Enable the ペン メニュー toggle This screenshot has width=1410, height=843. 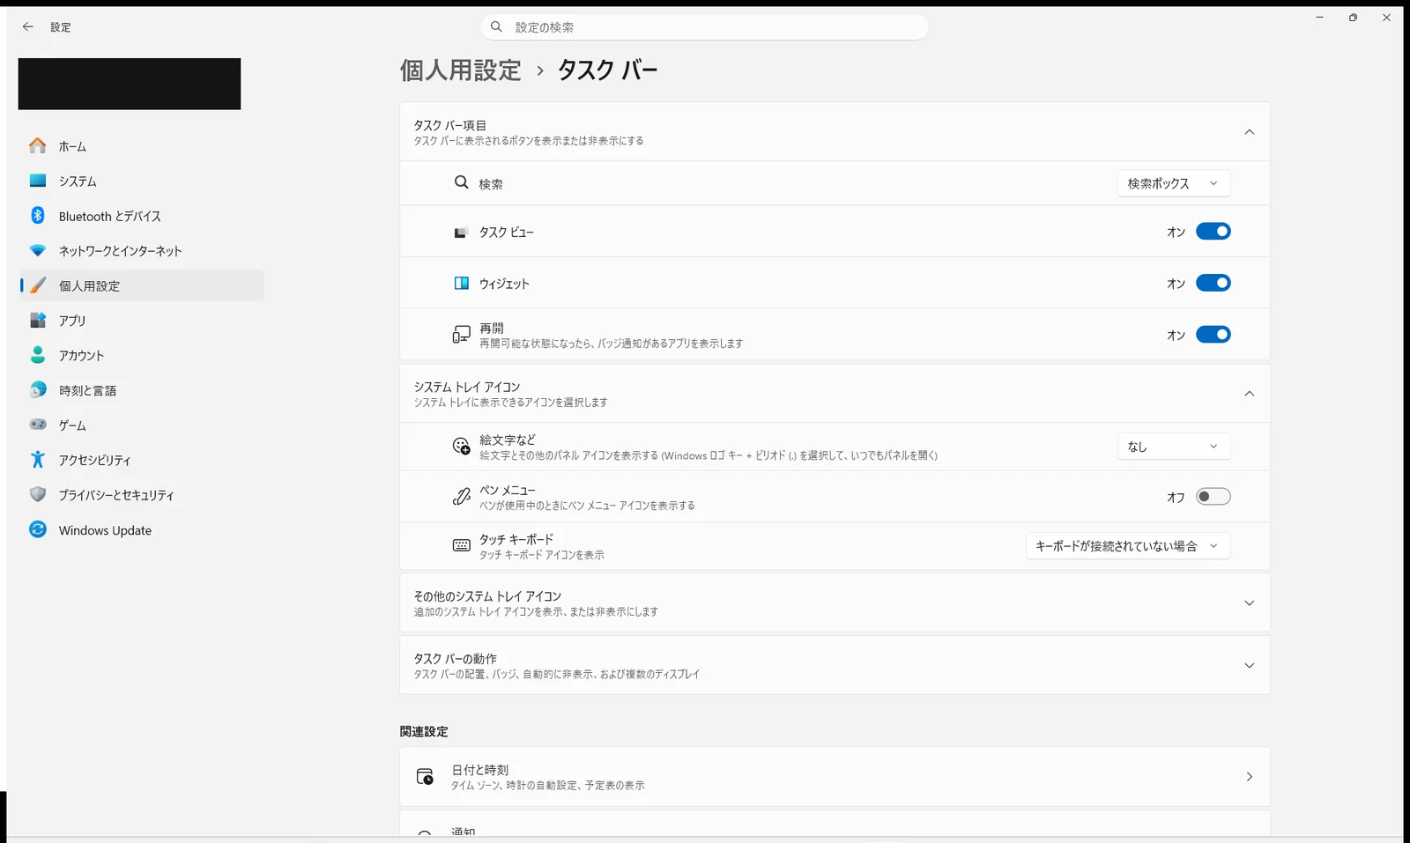[1213, 497]
